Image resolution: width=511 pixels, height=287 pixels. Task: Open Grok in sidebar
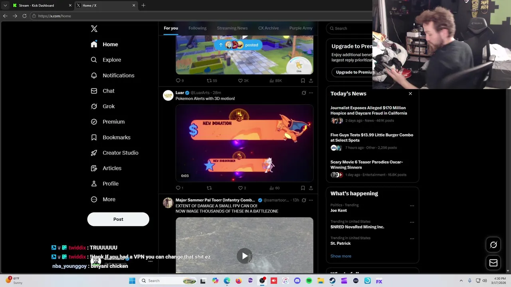coord(103,106)
